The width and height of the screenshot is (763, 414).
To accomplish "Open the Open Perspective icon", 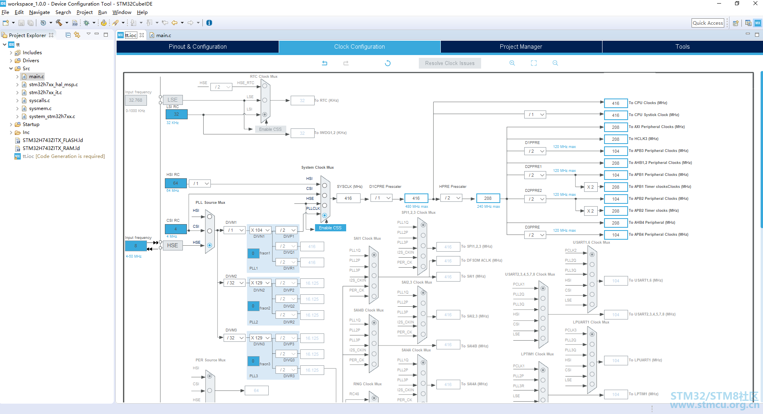I will (735, 23).
